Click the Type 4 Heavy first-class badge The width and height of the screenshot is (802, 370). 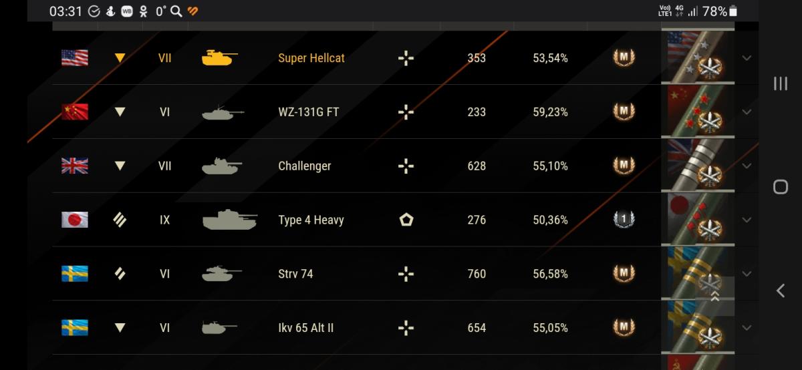click(624, 220)
